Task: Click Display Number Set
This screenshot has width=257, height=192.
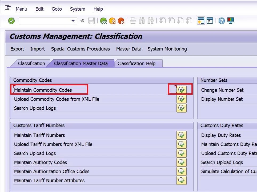Action: (x=222, y=99)
